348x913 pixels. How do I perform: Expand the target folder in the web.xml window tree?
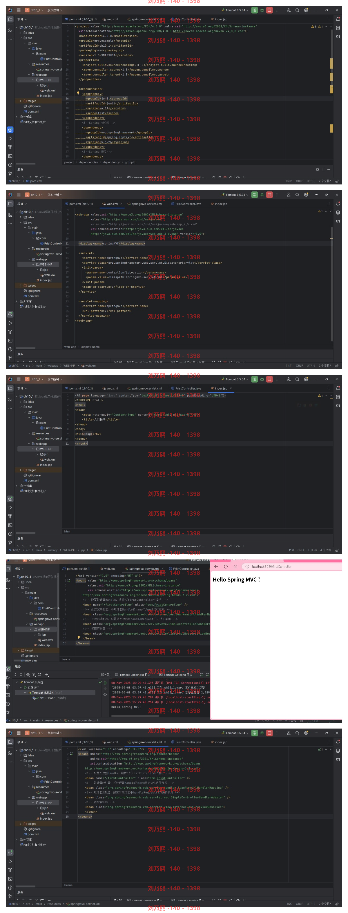(21, 286)
